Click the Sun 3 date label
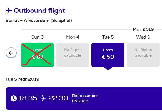This screenshot has height=112, width=162. (x=38, y=37)
